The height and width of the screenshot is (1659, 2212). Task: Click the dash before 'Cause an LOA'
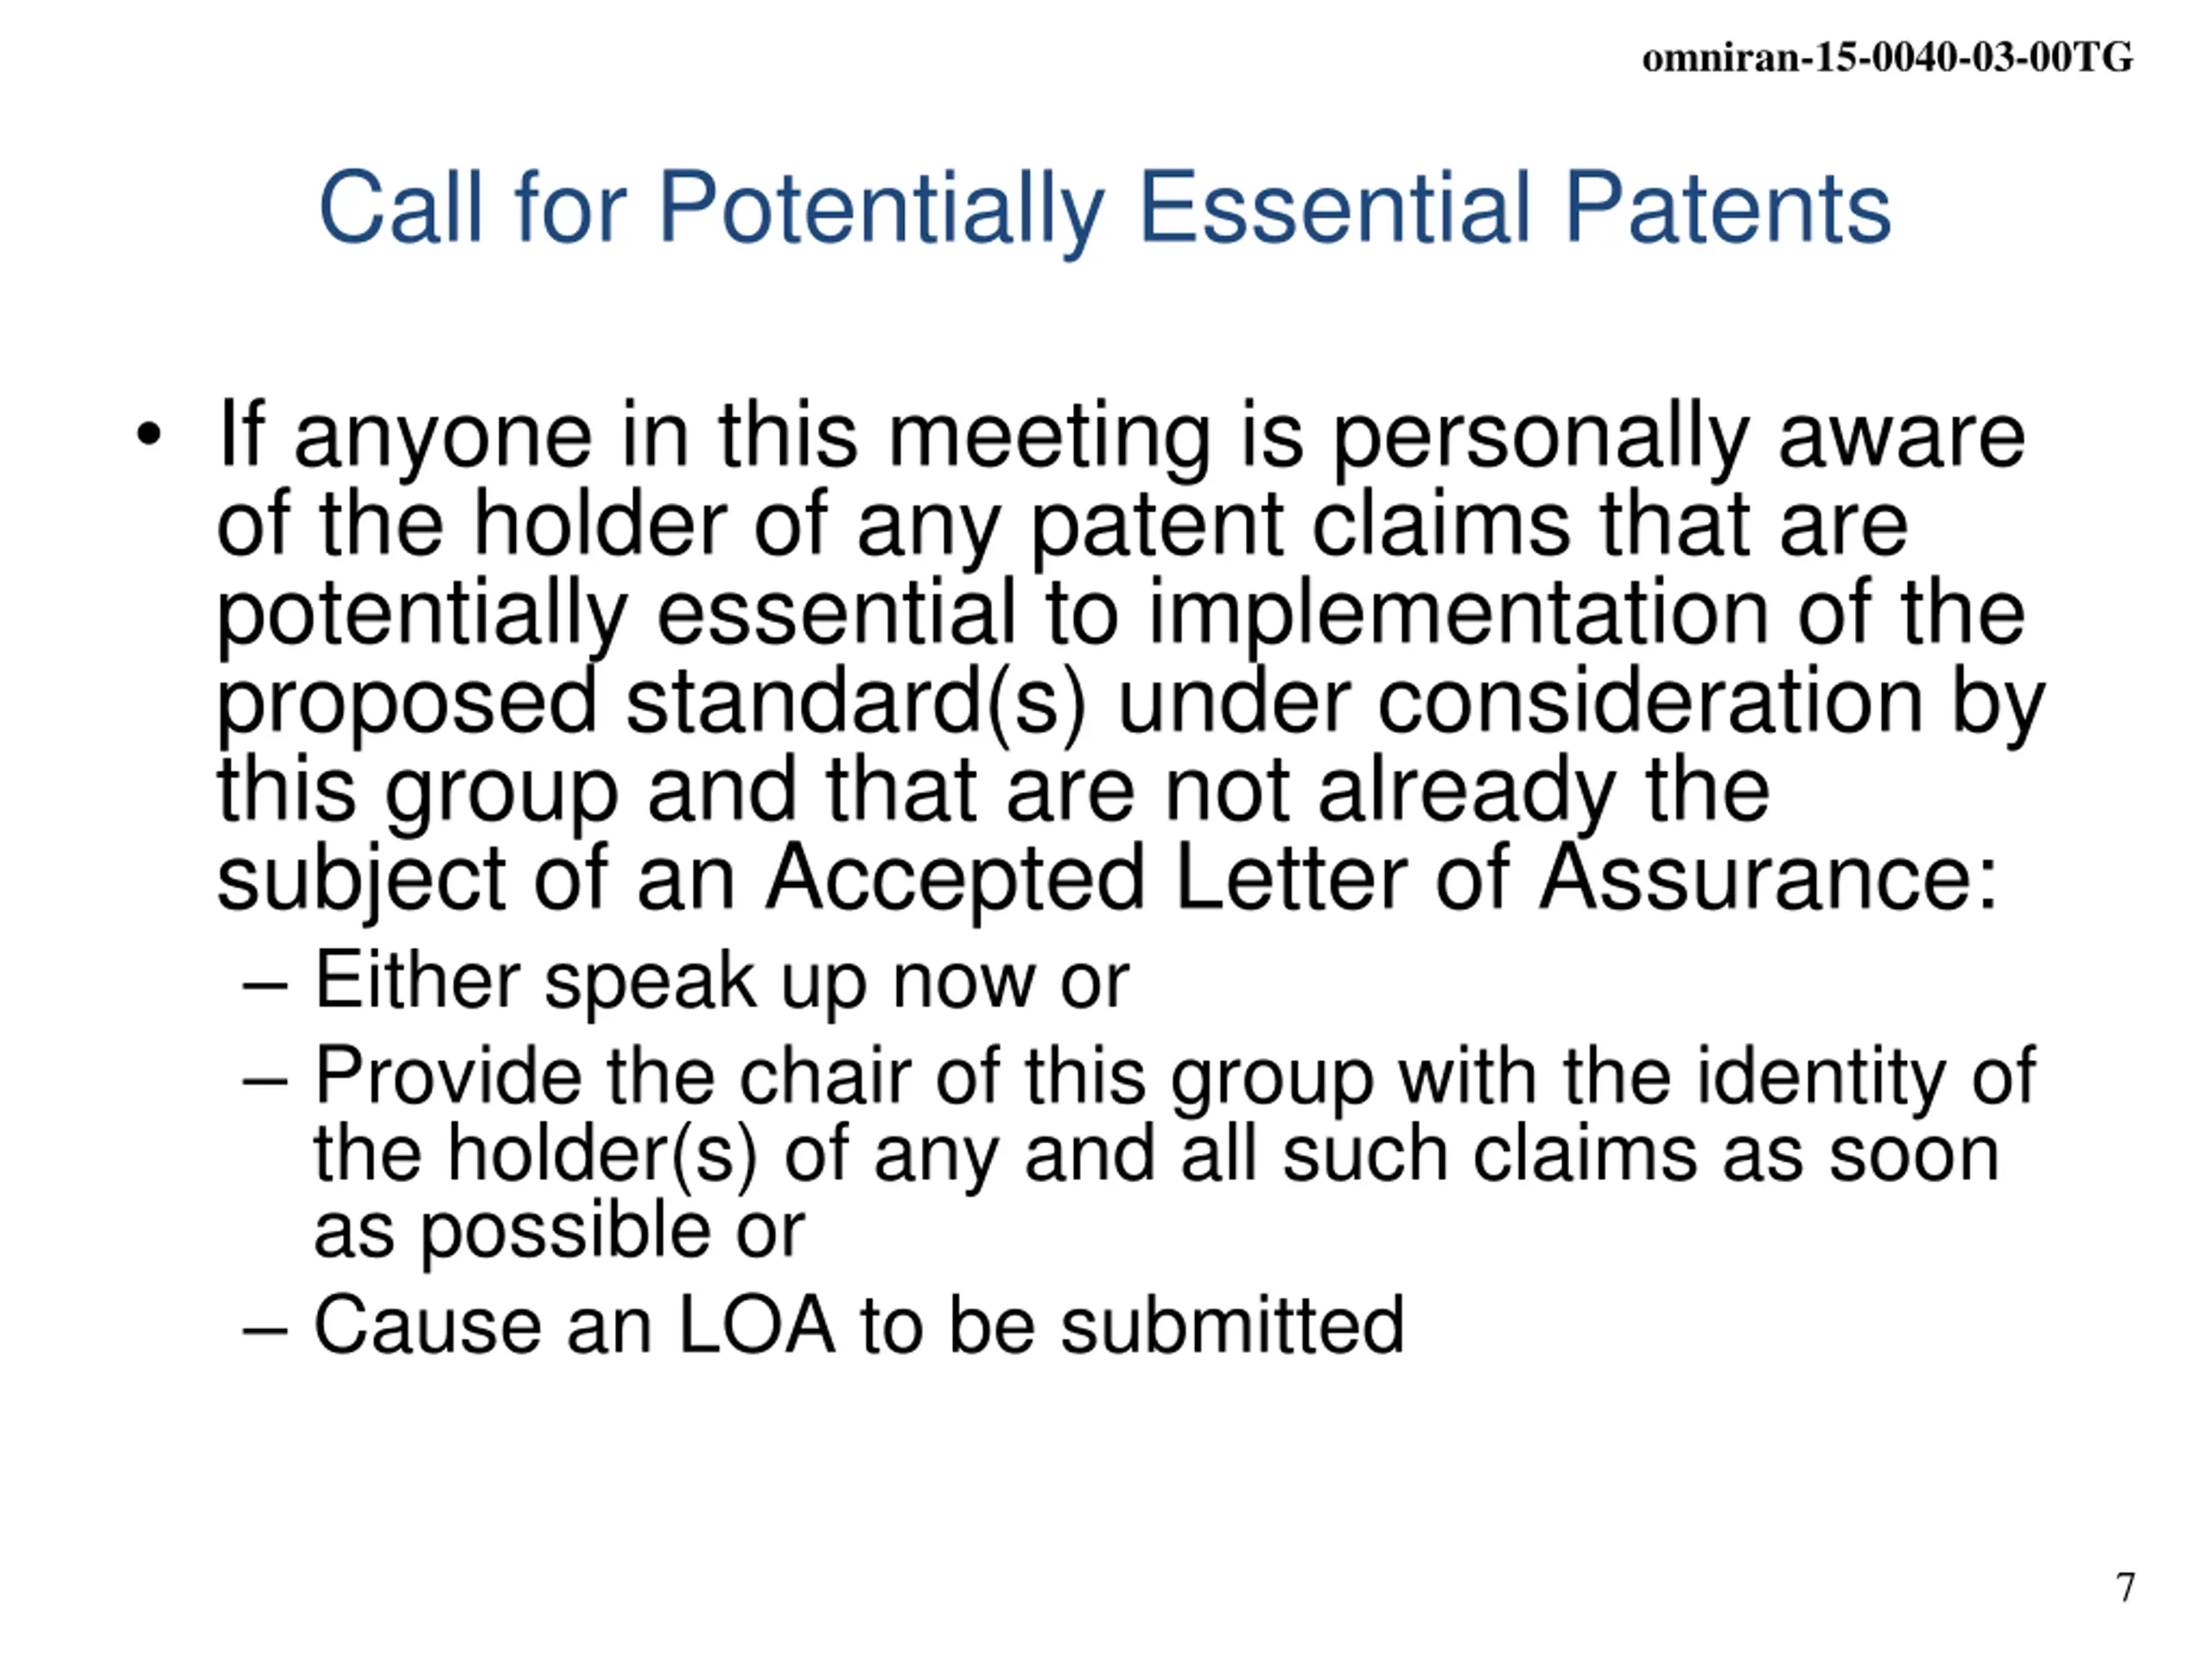point(265,1331)
